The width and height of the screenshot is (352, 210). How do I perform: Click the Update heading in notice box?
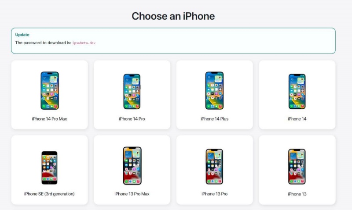[x=22, y=35]
